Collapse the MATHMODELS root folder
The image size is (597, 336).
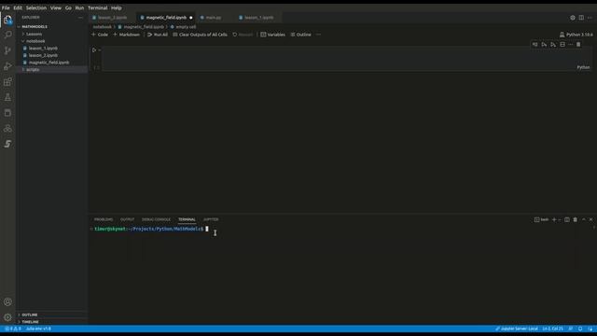[35, 27]
